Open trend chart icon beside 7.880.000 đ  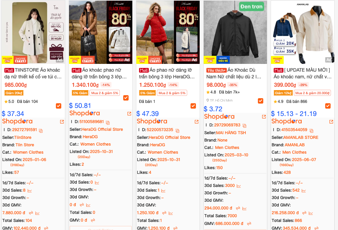tap(37, 213)
